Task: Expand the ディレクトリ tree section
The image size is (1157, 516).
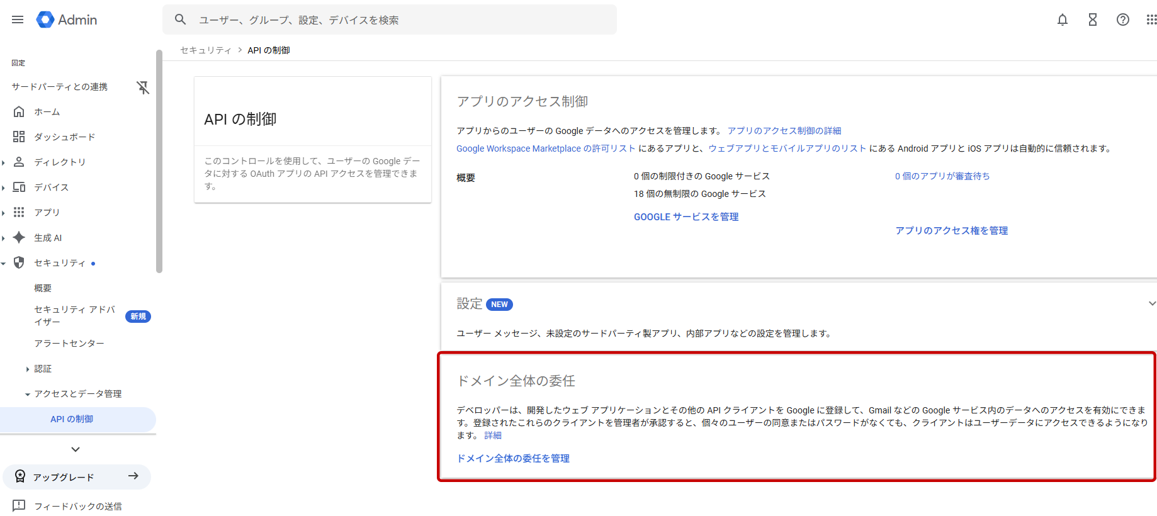Action: pos(4,162)
